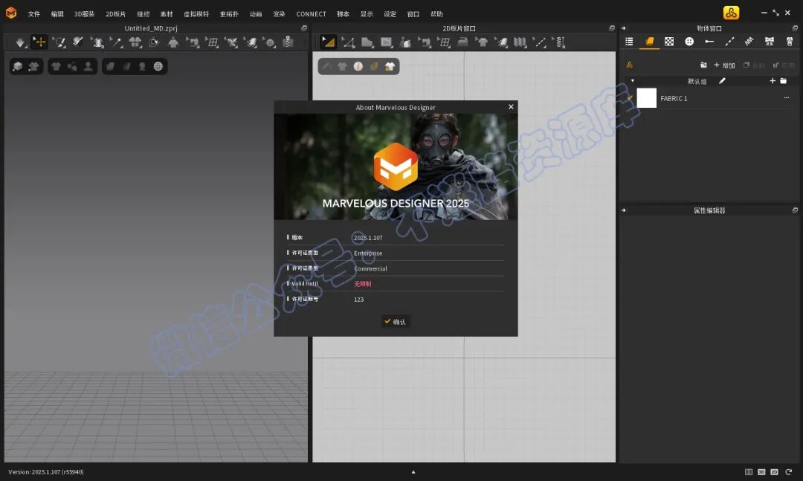
Task: Open the 渲染 menu
Action: coord(279,14)
